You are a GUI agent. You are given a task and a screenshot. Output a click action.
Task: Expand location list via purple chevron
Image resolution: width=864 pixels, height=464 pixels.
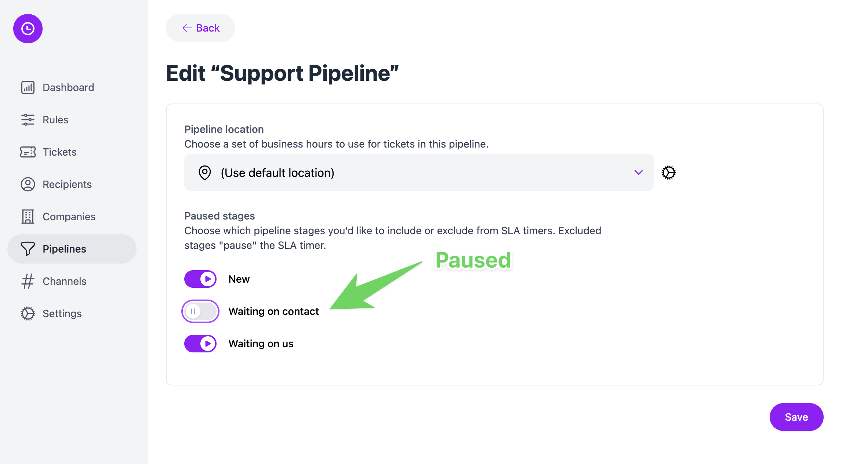point(639,173)
